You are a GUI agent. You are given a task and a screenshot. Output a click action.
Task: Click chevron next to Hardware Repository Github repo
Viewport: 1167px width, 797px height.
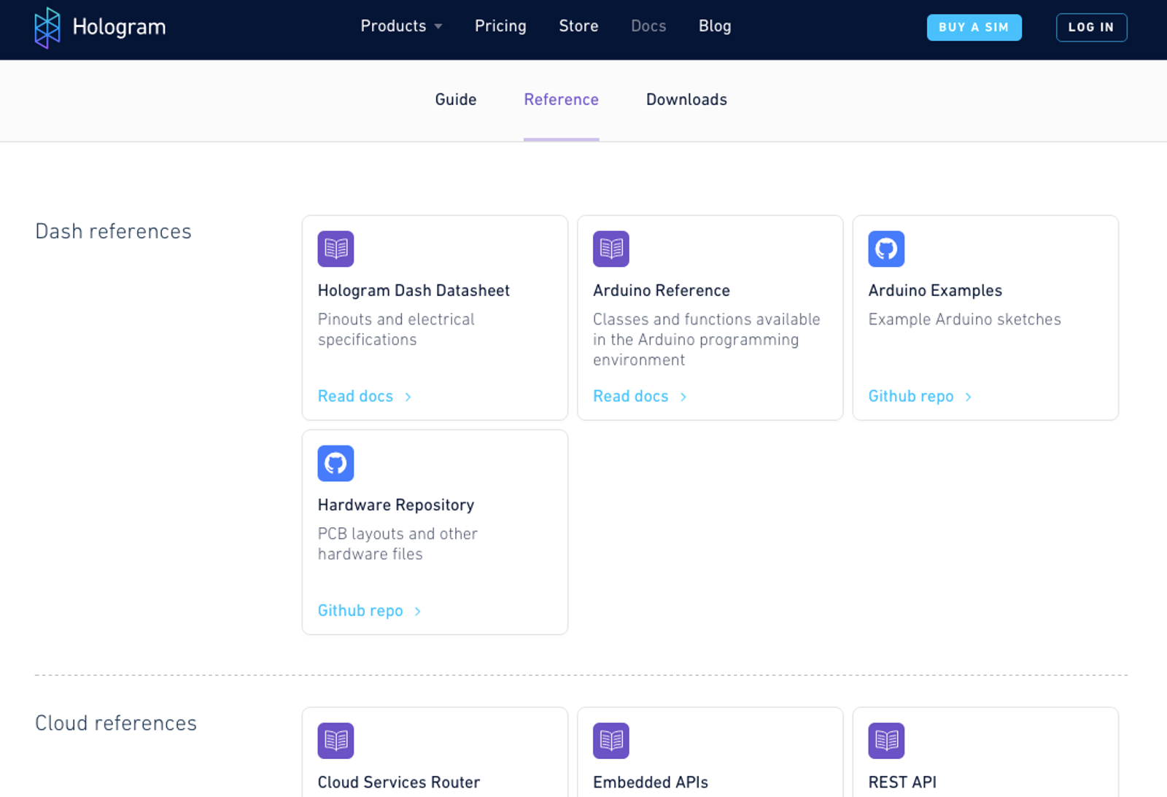coord(418,611)
